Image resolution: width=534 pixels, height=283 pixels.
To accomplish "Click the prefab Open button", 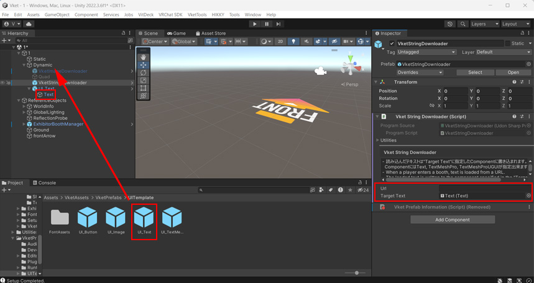I will click(x=513, y=72).
